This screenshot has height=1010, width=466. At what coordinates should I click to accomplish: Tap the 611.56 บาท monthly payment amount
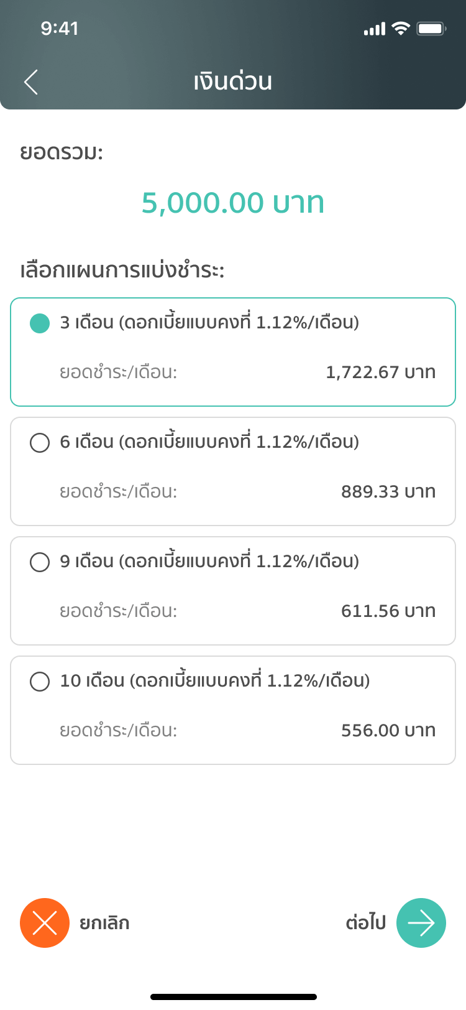(x=388, y=611)
